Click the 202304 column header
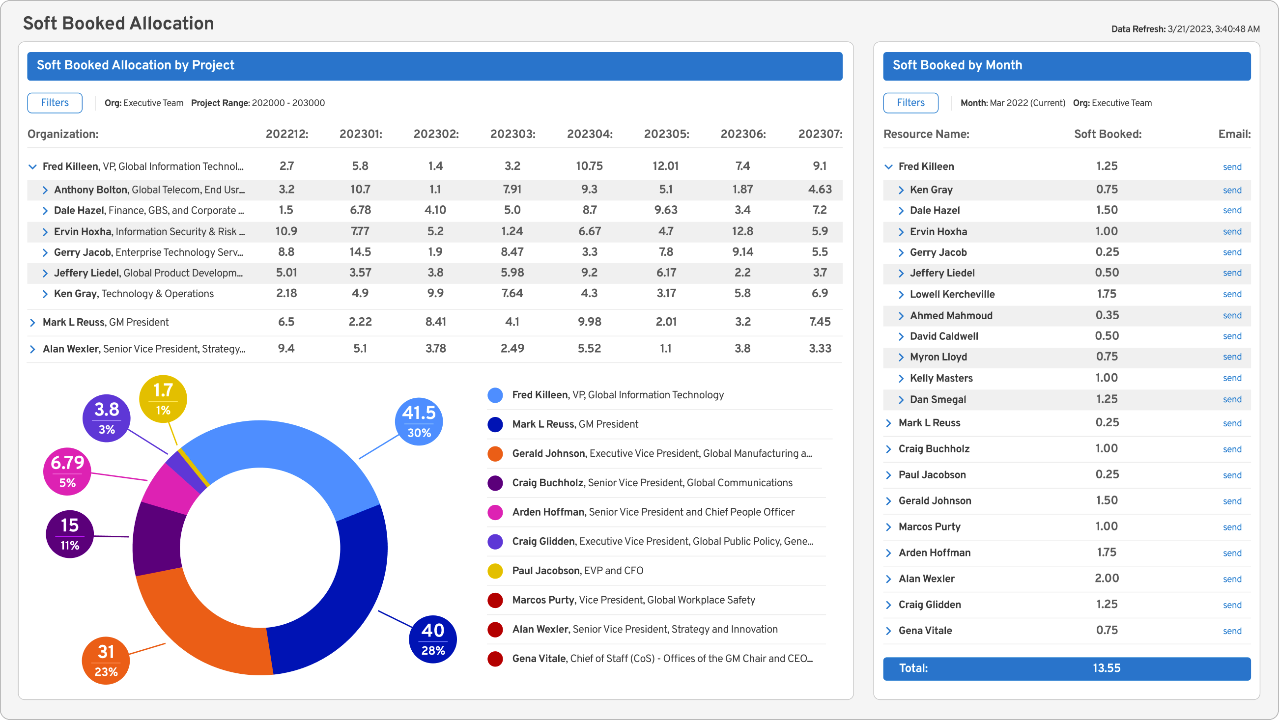Screen dimensions: 1279x720 590,134
